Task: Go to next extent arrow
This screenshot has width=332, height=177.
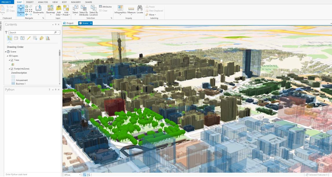Action: (x=30, y=14)
